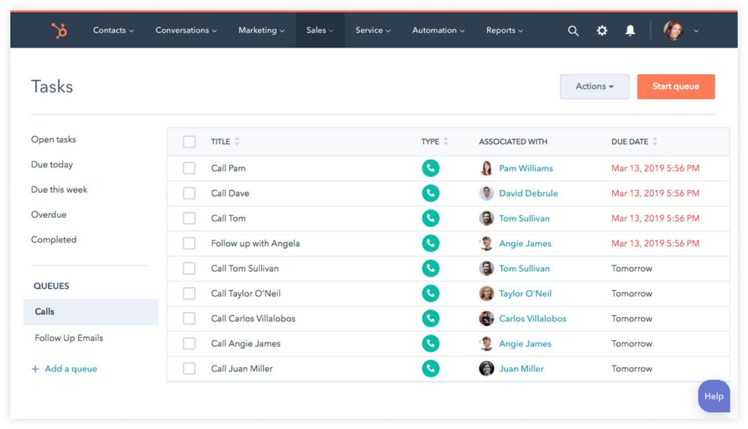Check the select-all box in table header
This screenshot has width=748, height=429.
click(x=189, y=141)
